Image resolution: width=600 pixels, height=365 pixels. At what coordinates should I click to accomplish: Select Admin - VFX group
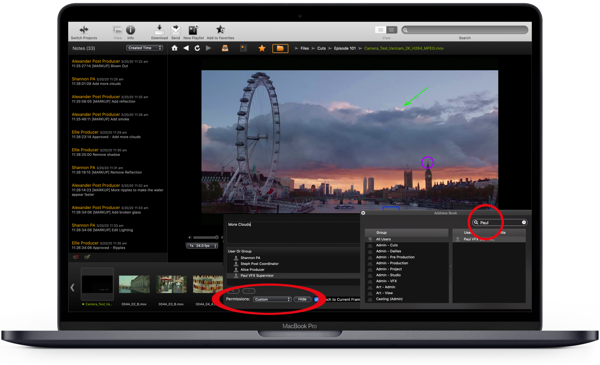386,281
